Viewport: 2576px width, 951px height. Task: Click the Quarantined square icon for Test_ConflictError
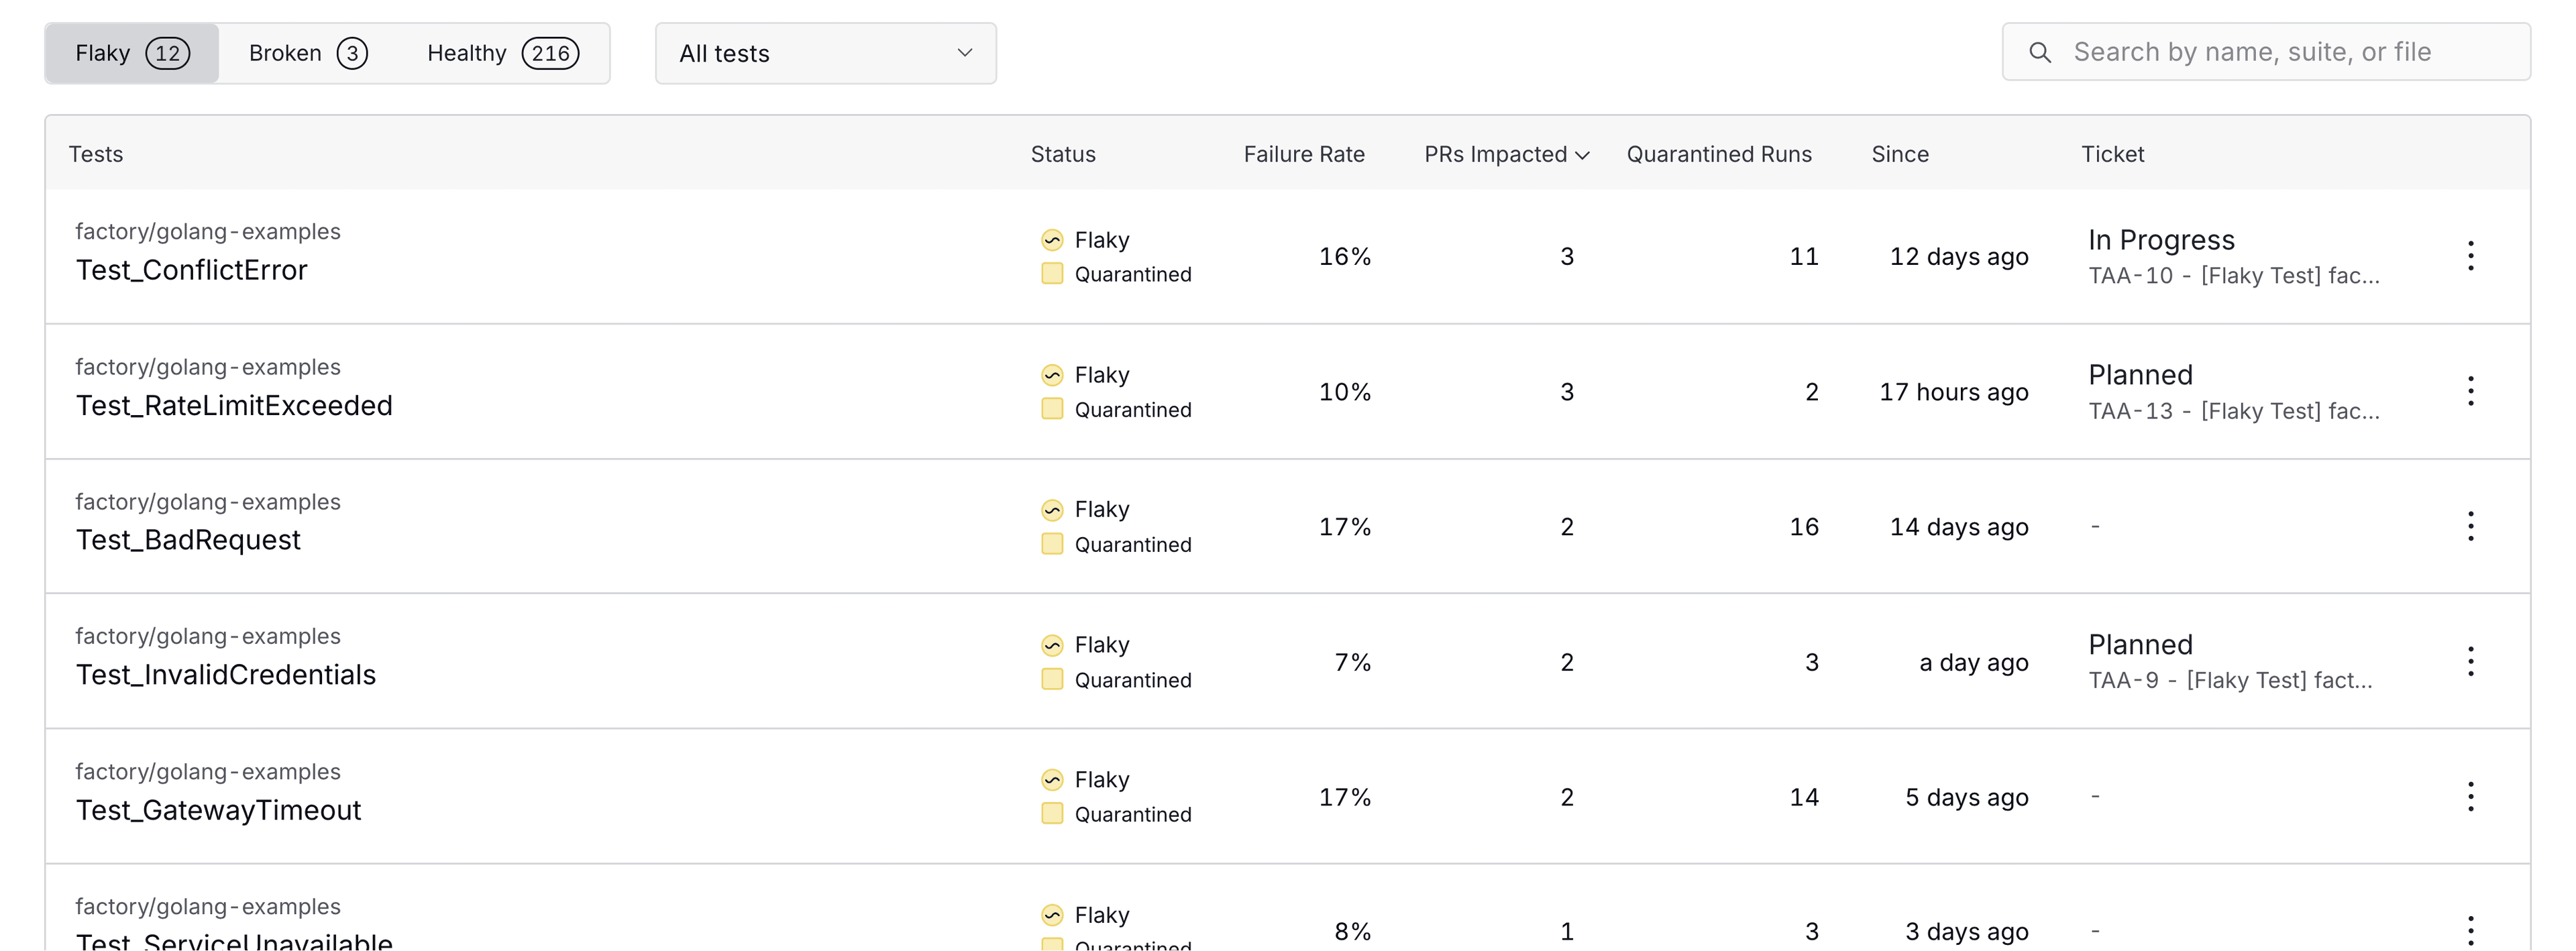click(x=1052, y=274)
